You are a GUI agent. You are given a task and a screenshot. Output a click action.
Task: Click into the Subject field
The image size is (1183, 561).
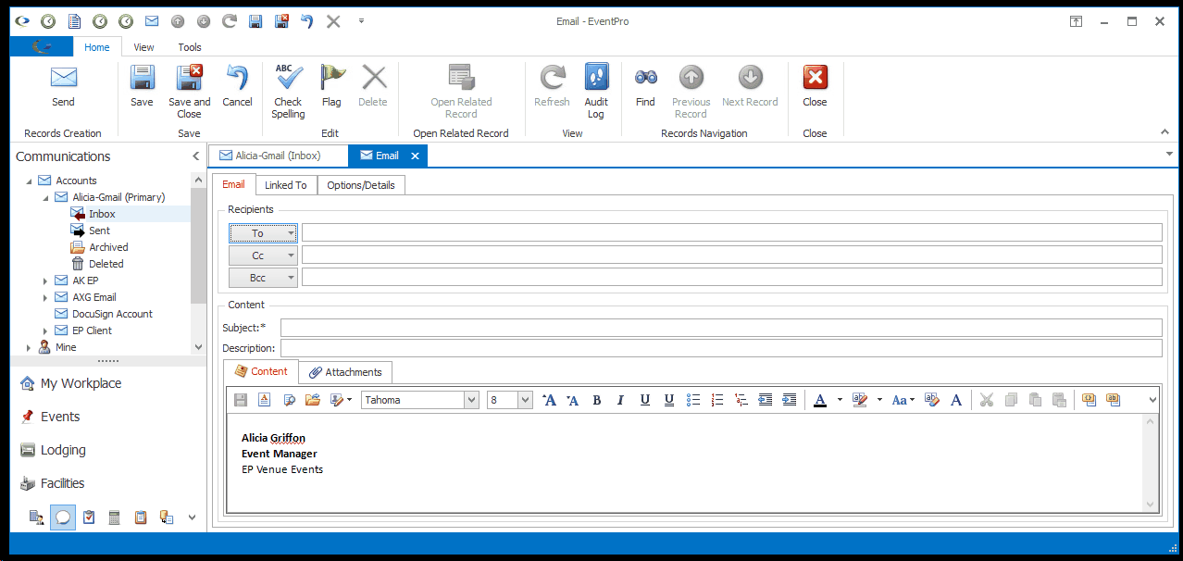point(721,328)
